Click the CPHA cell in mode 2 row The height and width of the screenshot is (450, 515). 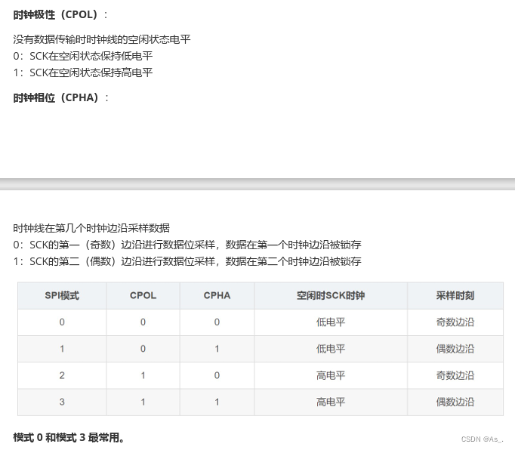click(x=217, y=375)
